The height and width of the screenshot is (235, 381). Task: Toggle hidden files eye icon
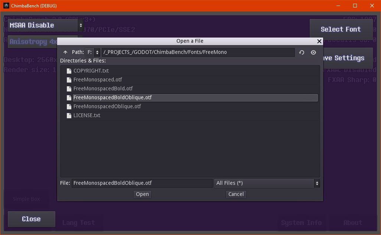pos(313,52)
